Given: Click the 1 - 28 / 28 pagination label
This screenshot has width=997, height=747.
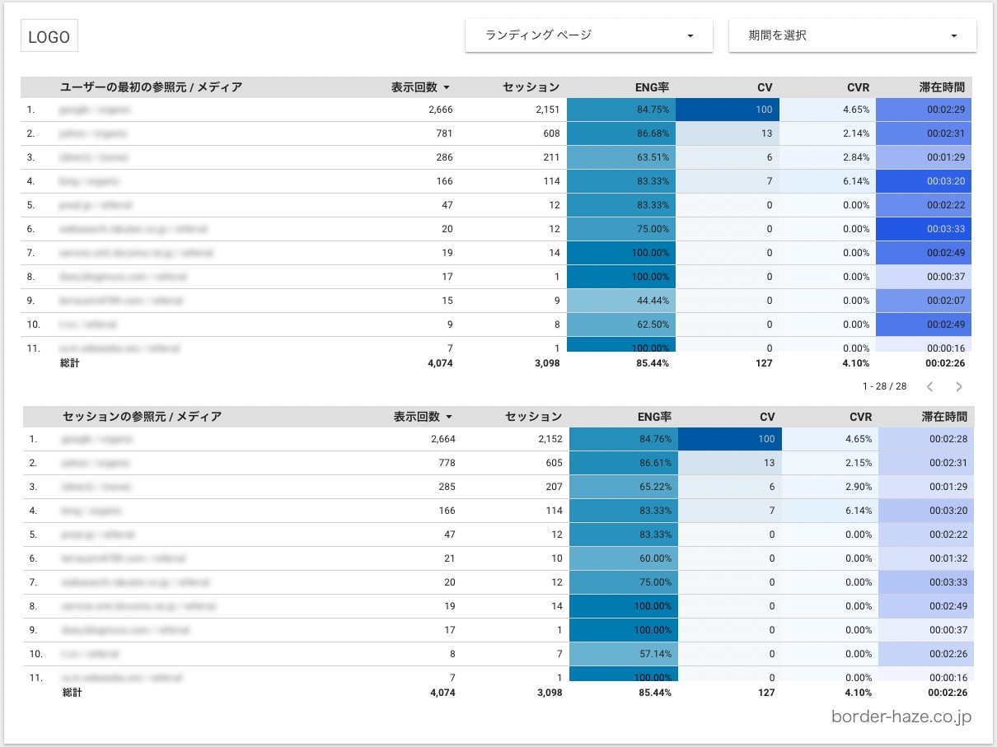Looking at the screenshot, I should coord(884,386).
